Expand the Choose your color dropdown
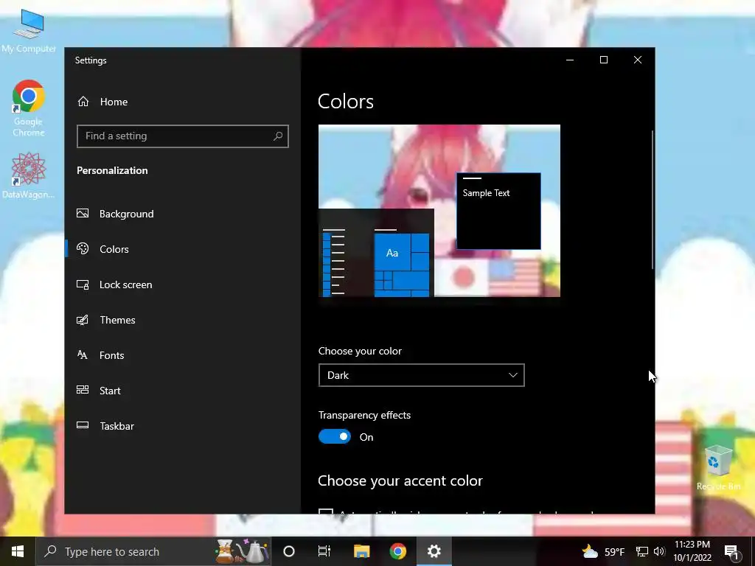The height and width of the screenshot is (566, 755). tap(421, 375)
